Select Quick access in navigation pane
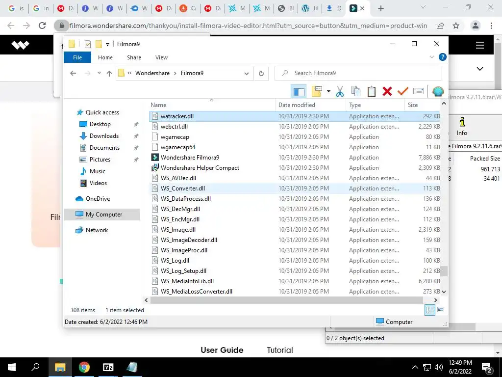Viewport: 502px width, 377px height. (98, 112)
